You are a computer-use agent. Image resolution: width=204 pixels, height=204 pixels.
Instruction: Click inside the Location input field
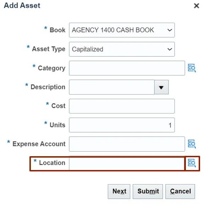tap(127, 163)
